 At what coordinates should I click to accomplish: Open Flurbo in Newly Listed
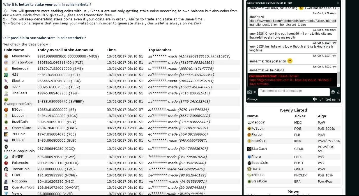point(256,135)
